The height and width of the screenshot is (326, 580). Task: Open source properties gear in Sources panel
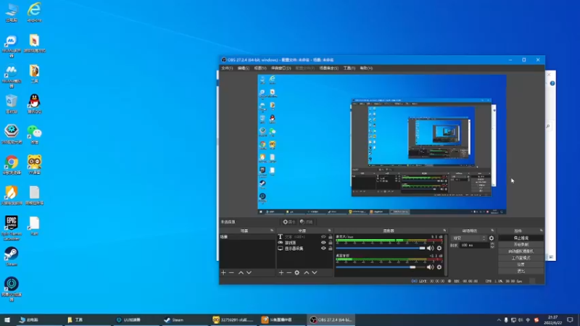[297, 273]
